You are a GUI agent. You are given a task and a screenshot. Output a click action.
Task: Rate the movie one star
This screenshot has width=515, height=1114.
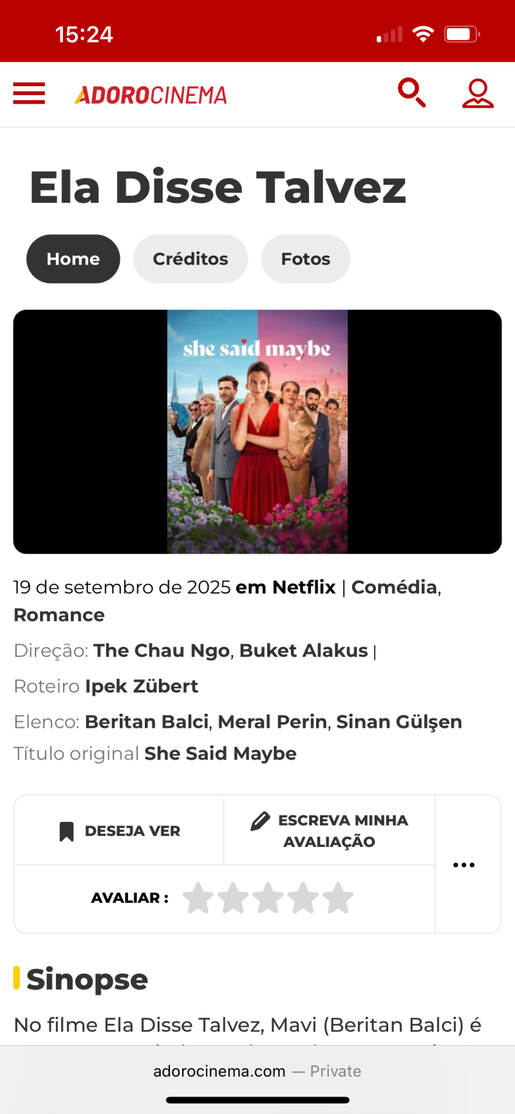tap(198, 898)
